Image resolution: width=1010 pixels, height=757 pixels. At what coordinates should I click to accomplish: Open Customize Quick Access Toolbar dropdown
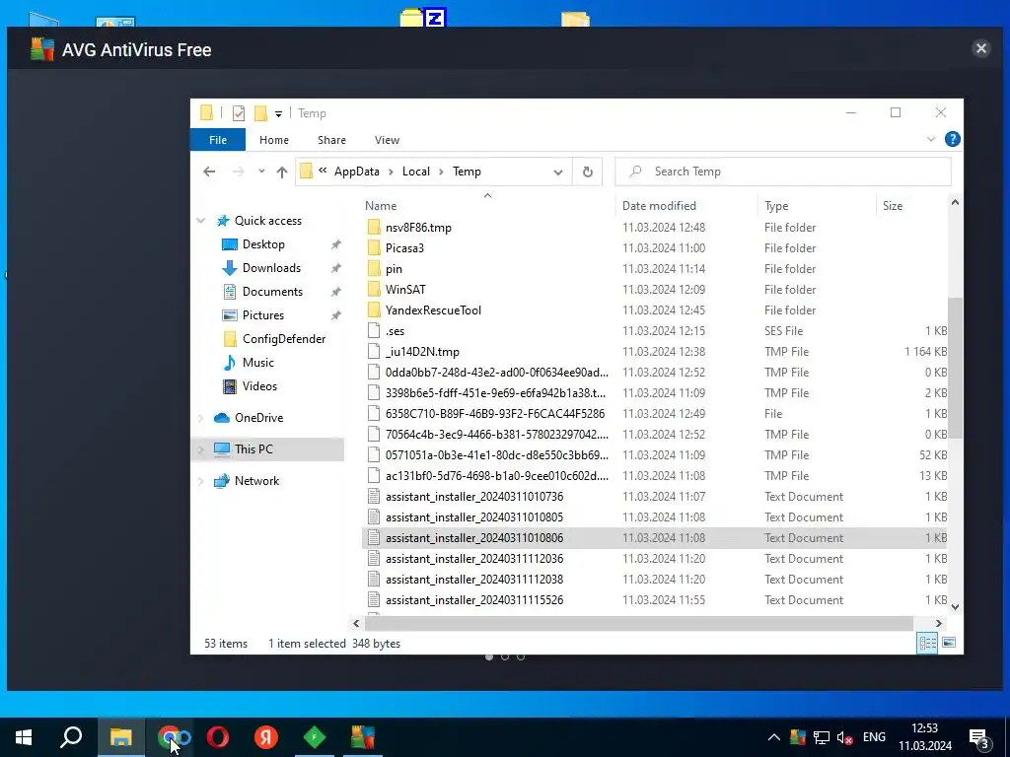point(278,114)
